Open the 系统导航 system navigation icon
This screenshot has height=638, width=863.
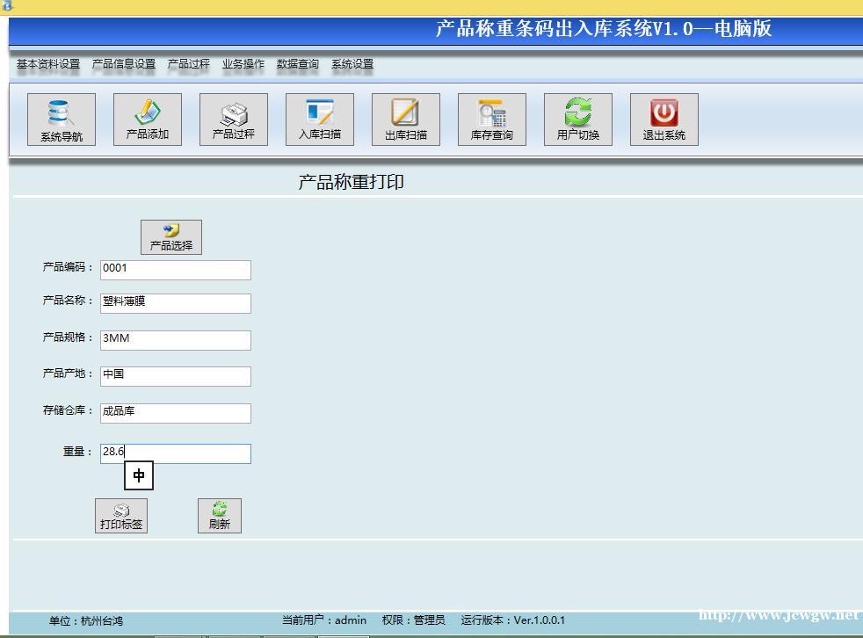(62, 120)
